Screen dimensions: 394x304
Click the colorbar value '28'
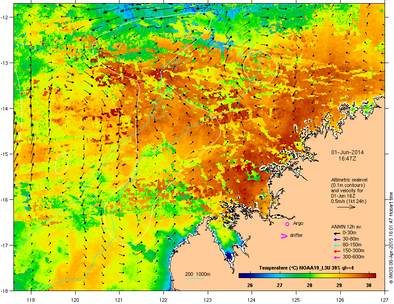click(x=309, y=285)
